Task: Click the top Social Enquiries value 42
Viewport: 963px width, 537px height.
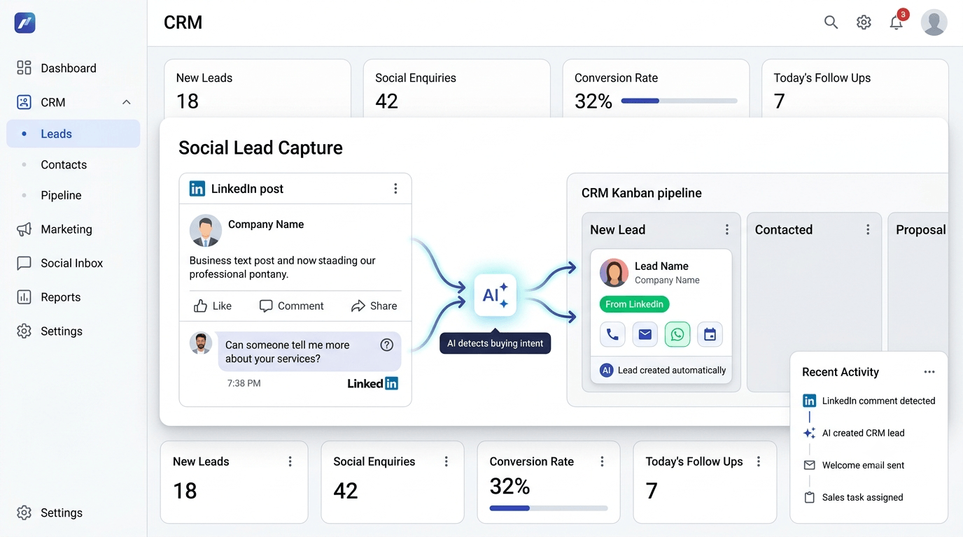Action: pos(386,101)
